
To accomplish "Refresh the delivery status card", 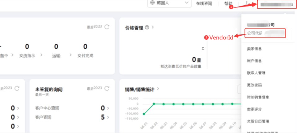I will coord(107,27).
